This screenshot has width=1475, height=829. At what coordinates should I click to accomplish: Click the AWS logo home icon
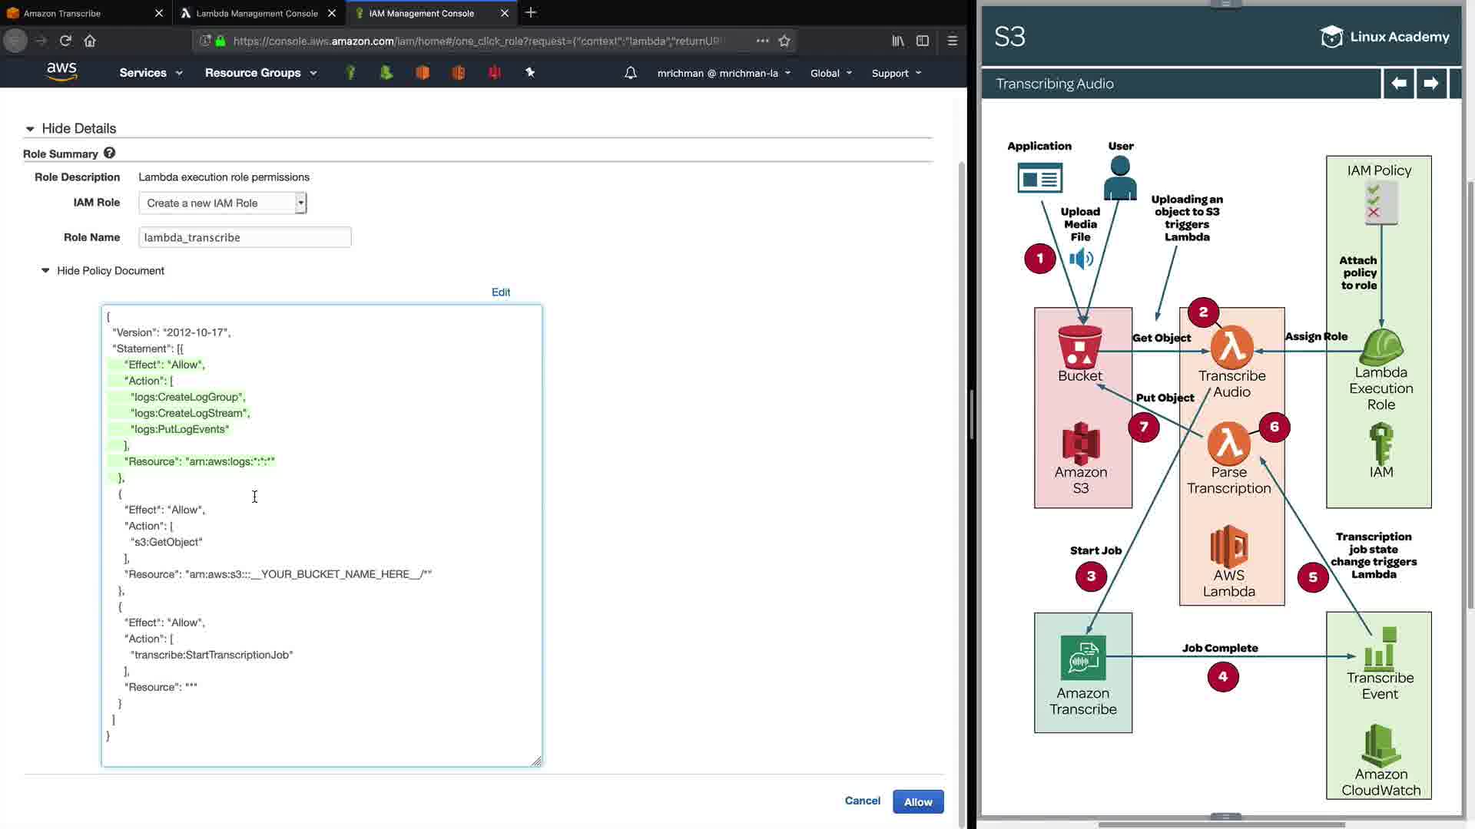61,71
